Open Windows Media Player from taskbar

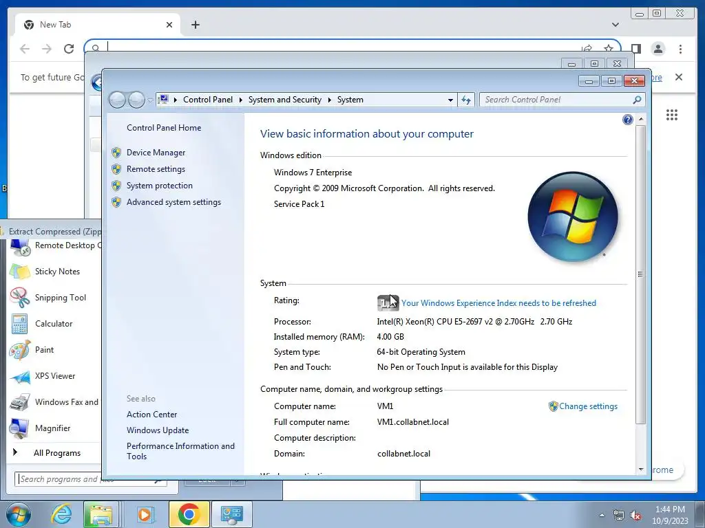(x=145, y=514)
